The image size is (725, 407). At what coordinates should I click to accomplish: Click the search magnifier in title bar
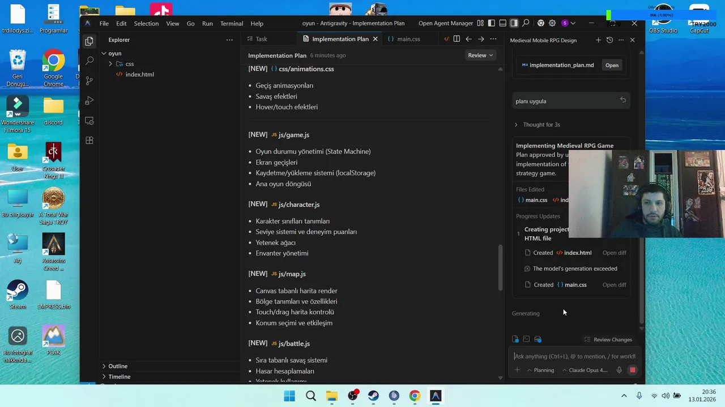coord(526,23)
